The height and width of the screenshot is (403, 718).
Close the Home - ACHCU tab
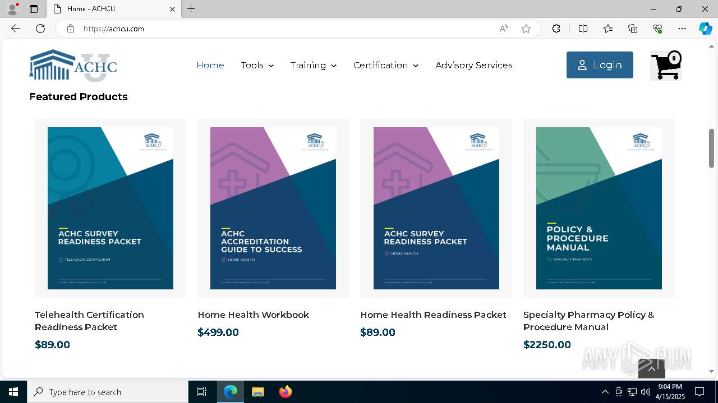click(x=172, y=9)
